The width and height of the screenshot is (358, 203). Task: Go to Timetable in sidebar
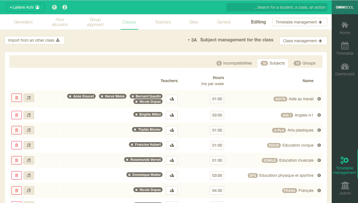(345, 49)
